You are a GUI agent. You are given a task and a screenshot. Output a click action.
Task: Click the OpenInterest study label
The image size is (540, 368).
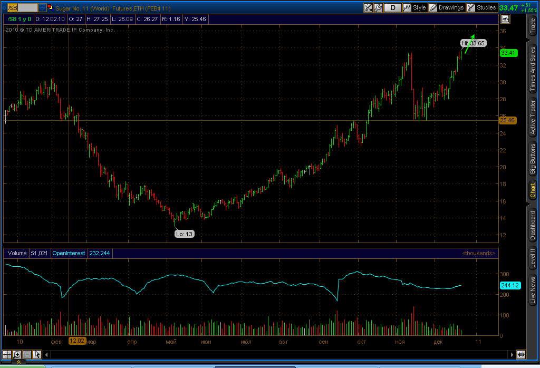69,253
